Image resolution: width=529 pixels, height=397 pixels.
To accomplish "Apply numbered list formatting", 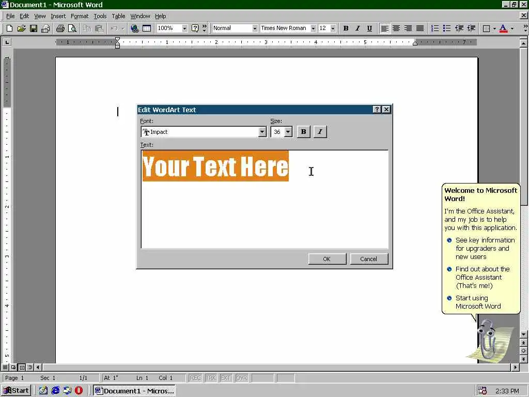I will [435, 28].
